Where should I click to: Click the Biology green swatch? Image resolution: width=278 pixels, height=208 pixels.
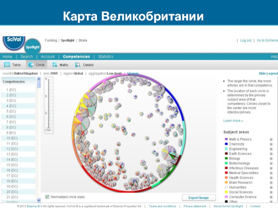(x=226, y=158)
